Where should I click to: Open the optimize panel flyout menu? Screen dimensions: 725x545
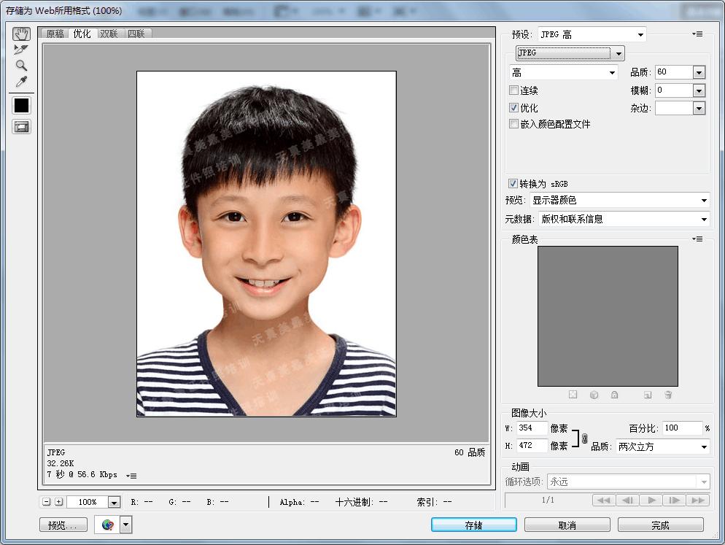coord(697,34)
